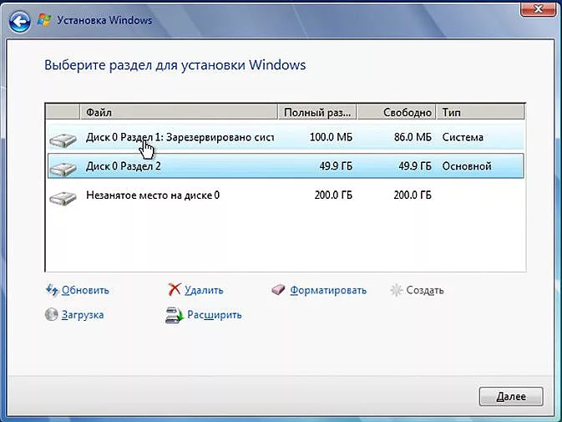Sort by the Тип column header
The width and height of the screenshot is (562, 422).
pos(481,112)
